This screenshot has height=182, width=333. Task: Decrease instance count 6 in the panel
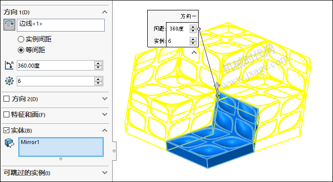[x=98, y=83]
